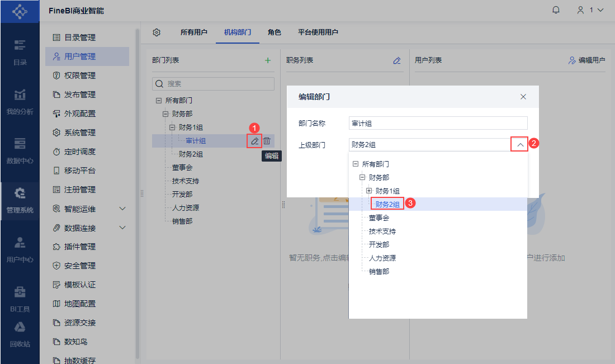The image size is (615, 364).
Task: Open 回收站 in the sidebar
Action: [20, 334]
